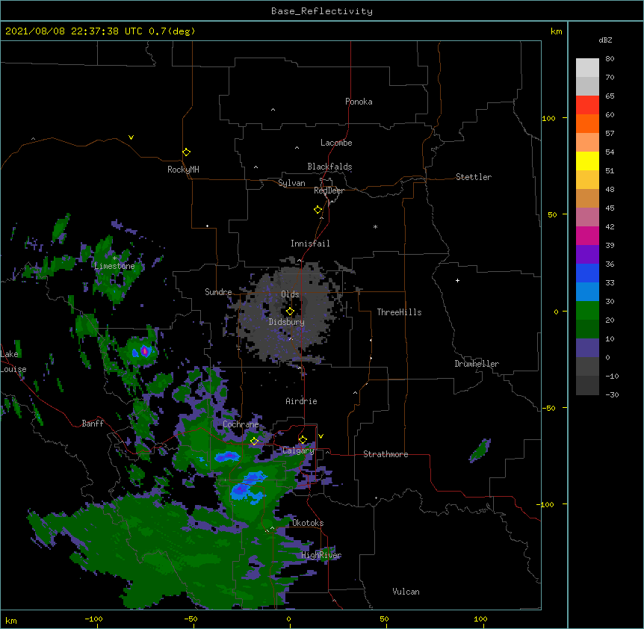Click the ThreeHills town label
The width and height of the screenshot is (644, 629).
tap(399, 312)
